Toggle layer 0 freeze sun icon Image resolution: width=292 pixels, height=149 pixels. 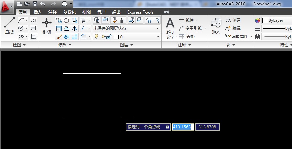[103, 37]
